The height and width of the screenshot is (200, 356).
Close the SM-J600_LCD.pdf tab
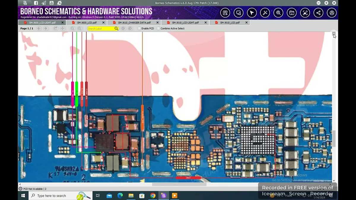tap(104, 23)
